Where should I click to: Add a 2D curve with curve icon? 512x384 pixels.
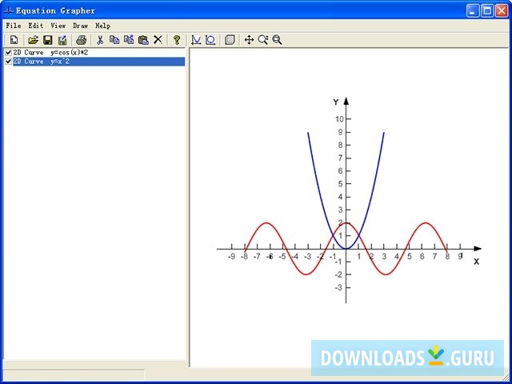point(196,40)
